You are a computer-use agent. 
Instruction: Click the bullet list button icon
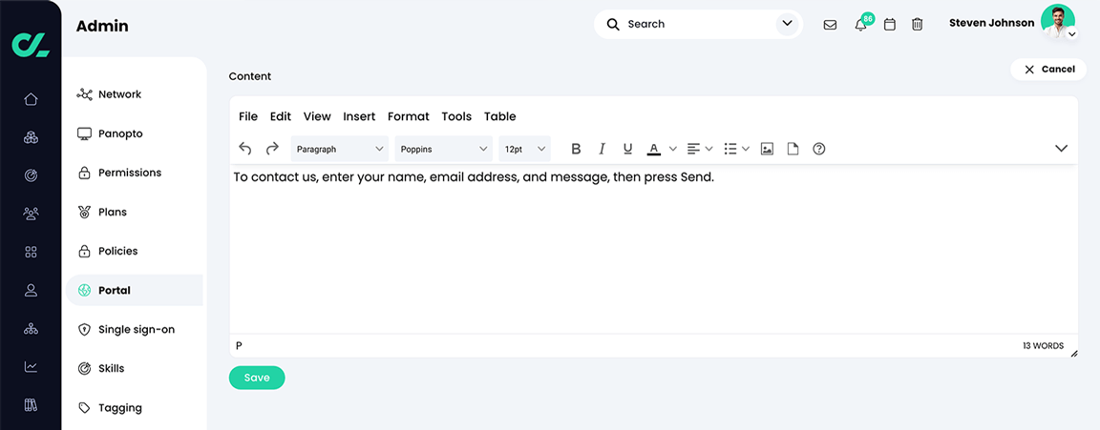(730, 149)
